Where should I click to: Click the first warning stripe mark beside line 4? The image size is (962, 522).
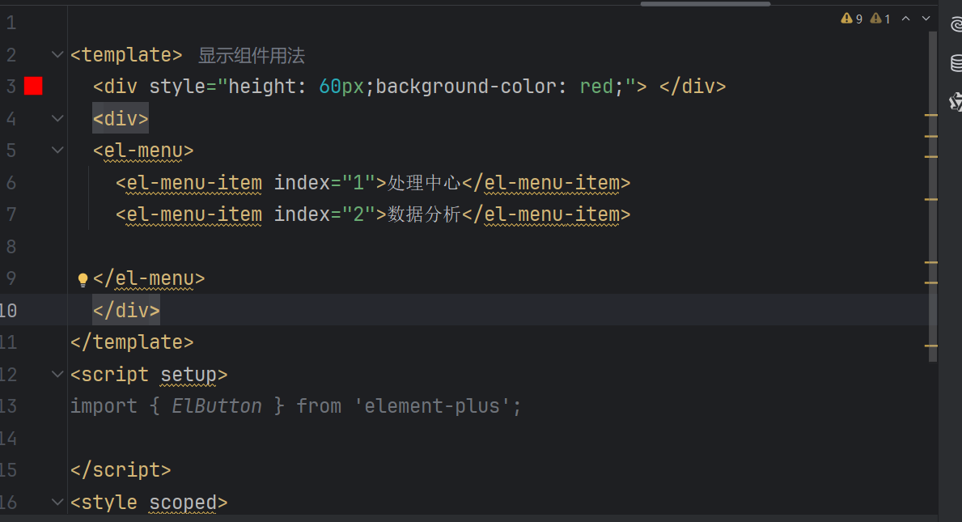(930, 115)
